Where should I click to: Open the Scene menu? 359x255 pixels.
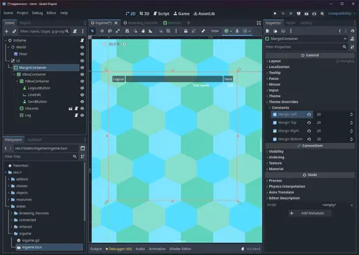tap(8, 13)
